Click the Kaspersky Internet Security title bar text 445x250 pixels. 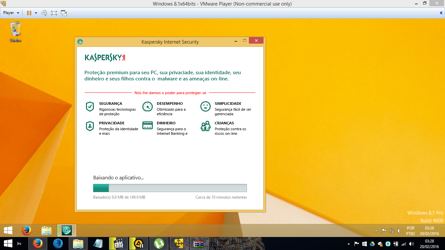(x=170, y=42)
